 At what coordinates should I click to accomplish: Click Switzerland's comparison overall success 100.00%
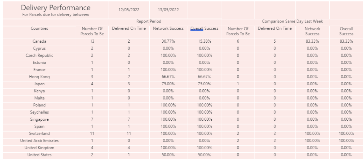coord(346,134)
